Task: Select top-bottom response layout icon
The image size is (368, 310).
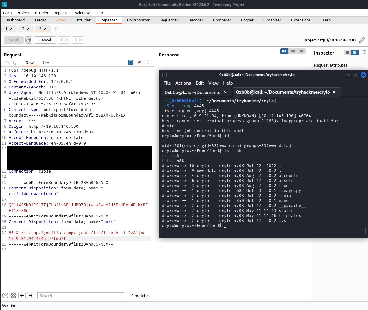Action: (x=293, y=51)
